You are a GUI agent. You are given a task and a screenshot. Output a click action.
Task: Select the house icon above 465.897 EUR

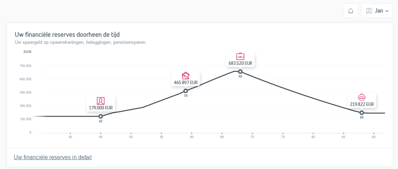[x=185, y=75]
